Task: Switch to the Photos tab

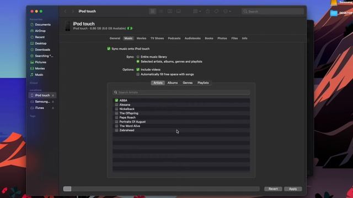Action: tap(222, 38)
